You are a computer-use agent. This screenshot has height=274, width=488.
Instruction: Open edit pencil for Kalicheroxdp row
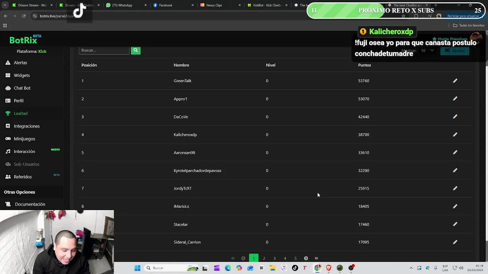pyautogui.click(x=455, y=134)
